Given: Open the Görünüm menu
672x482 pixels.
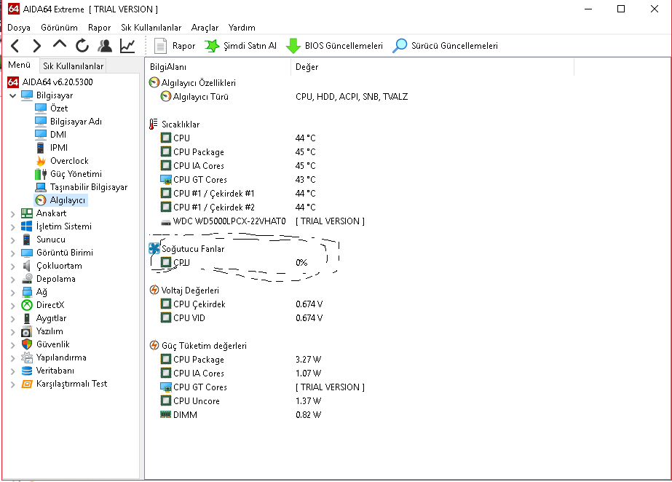Looking at the screenshot, I should 59,28.
